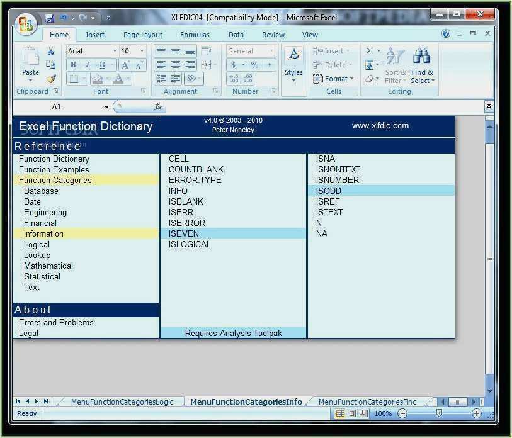Screen dimensions: 512x438
Task: Click the formula bar input field
Action: 325,107
